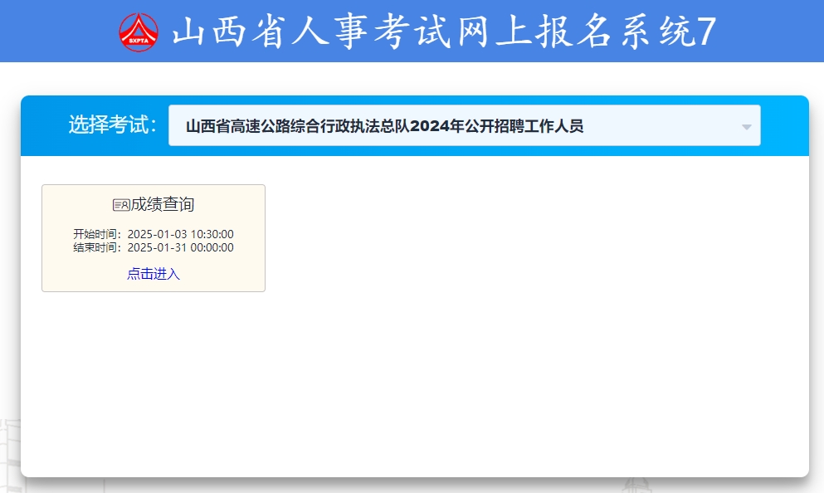
Task: Click the red SXPTA logo icon
Action: pos(138,32)
